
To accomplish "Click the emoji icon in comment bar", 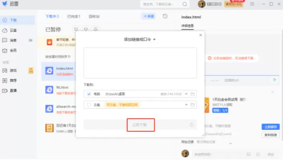I will coord(258,154).
